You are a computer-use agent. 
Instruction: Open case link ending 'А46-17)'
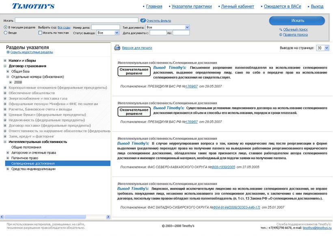[236, 207]
